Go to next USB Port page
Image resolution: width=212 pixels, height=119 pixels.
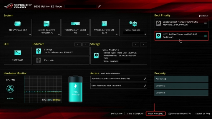coord(86,44)
